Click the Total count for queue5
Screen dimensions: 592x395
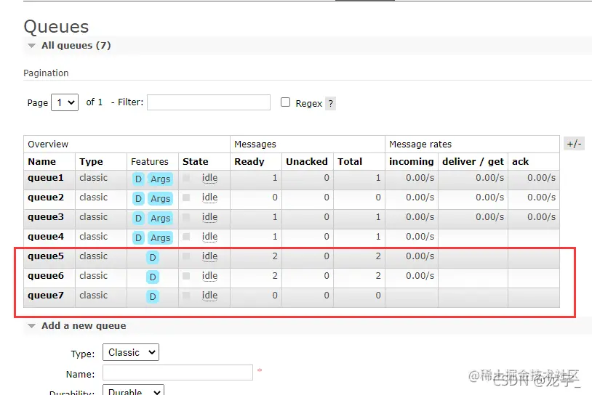click(x=378, y=256)
